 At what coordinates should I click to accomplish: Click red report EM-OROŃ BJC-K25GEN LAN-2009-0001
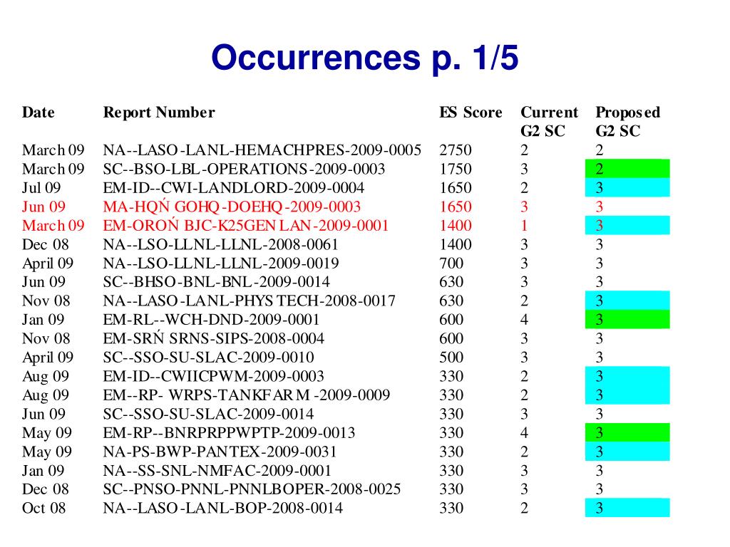tap(245, 226)
